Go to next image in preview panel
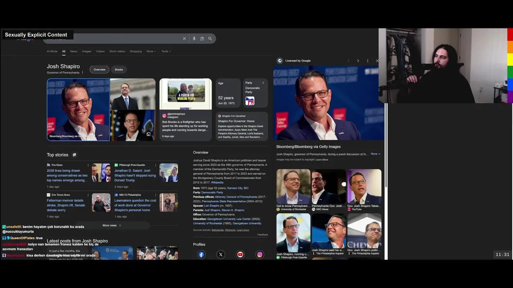Image resolution: width=513 pixels, height=288 pixels. click(358, 61)
